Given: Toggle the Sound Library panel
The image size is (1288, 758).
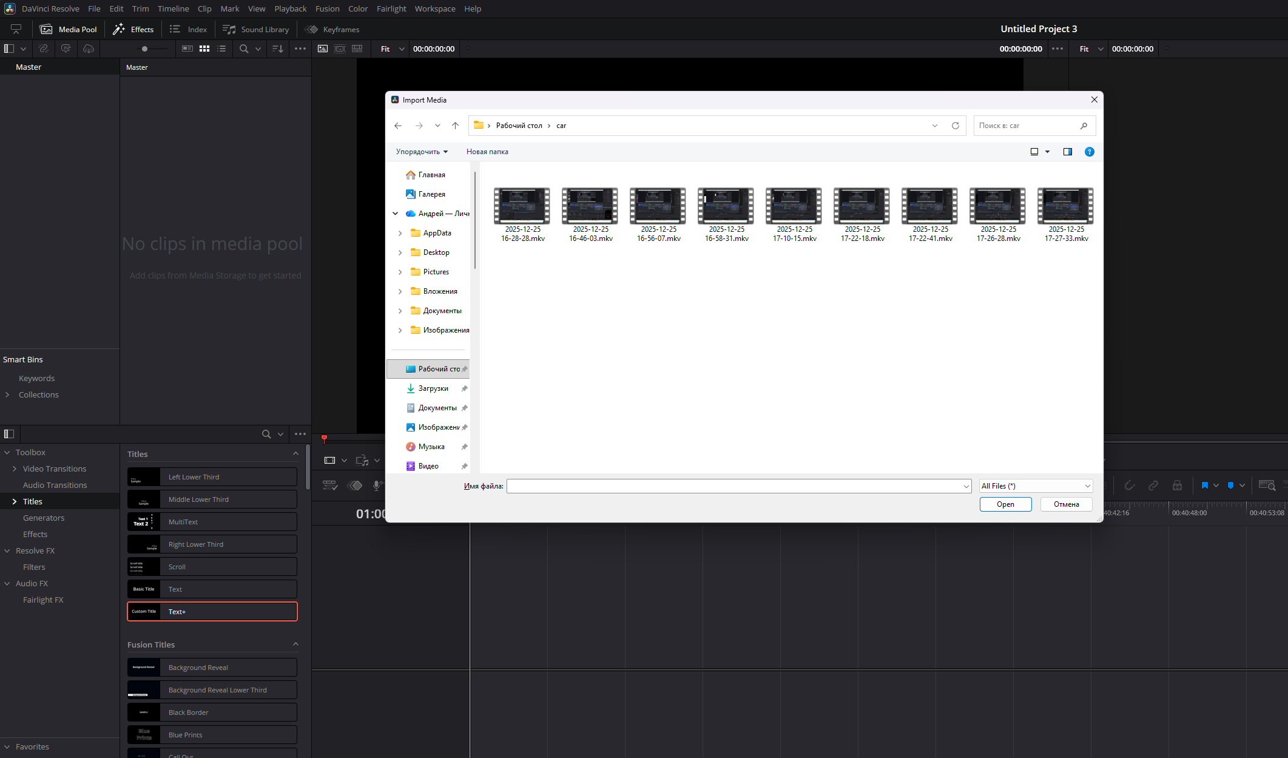Looking at the screenshot, I should [x=255, y=29].
